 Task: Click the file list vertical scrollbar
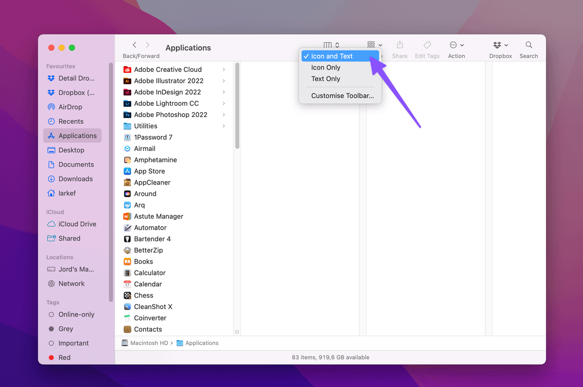point(237,107)
